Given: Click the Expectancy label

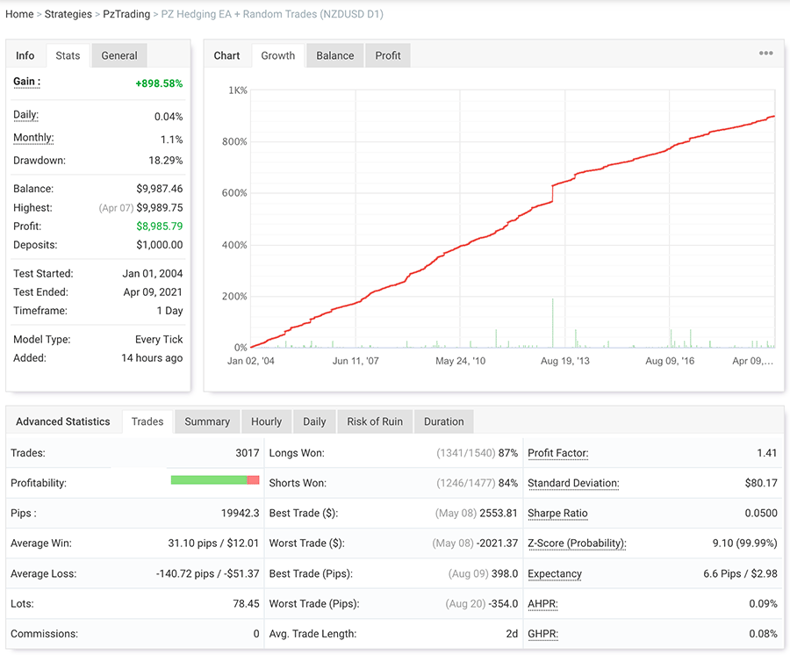Looking at the screenshot, I should (554, 574).
